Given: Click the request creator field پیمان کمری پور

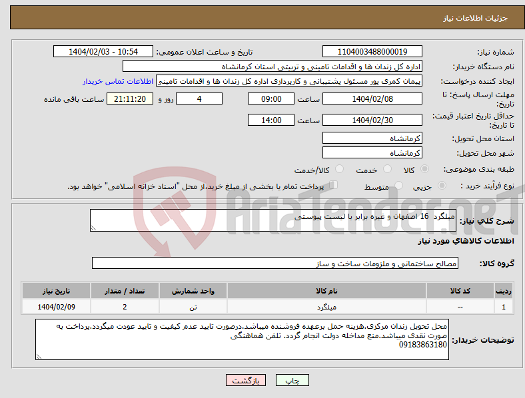Looking at the screenshot, I should (x=289, y=81).
